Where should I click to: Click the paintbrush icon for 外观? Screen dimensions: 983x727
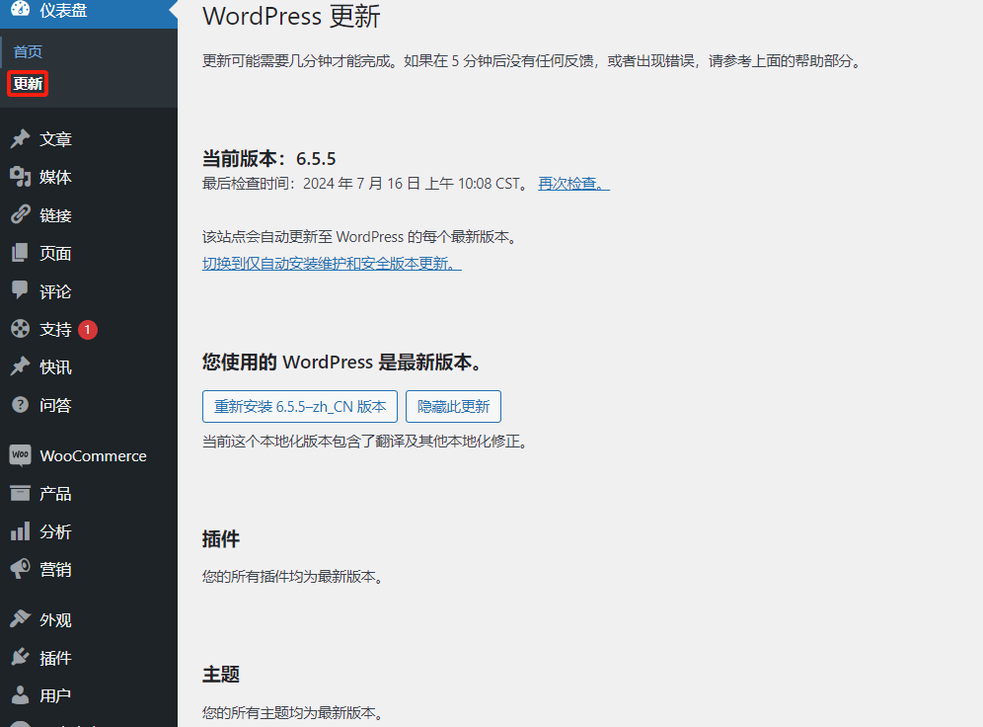[x=20, y=620]
